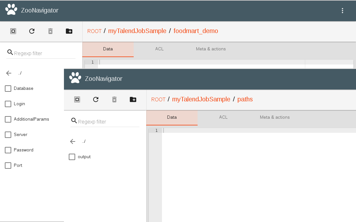Viewport: 356px width, 222px height.
Task: Click the refresh icon in the paths window
Action: coord(95,99)
